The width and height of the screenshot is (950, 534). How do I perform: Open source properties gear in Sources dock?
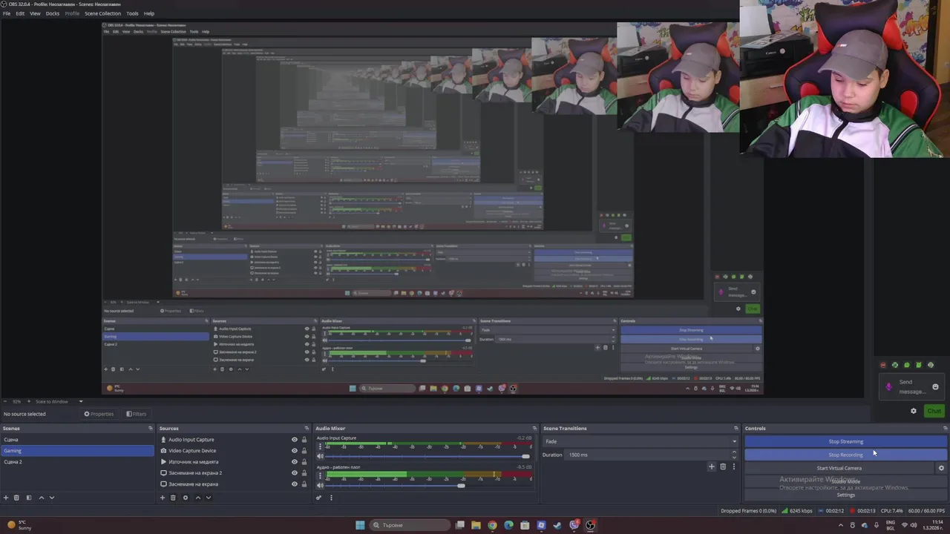186,498
